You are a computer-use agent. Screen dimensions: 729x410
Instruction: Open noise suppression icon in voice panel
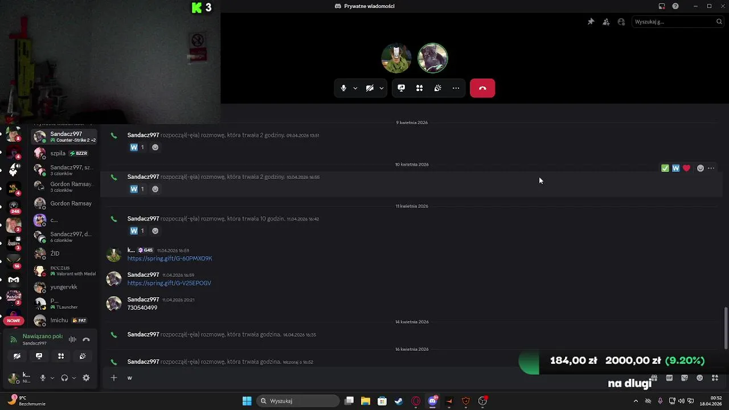[x=72, y=339]
